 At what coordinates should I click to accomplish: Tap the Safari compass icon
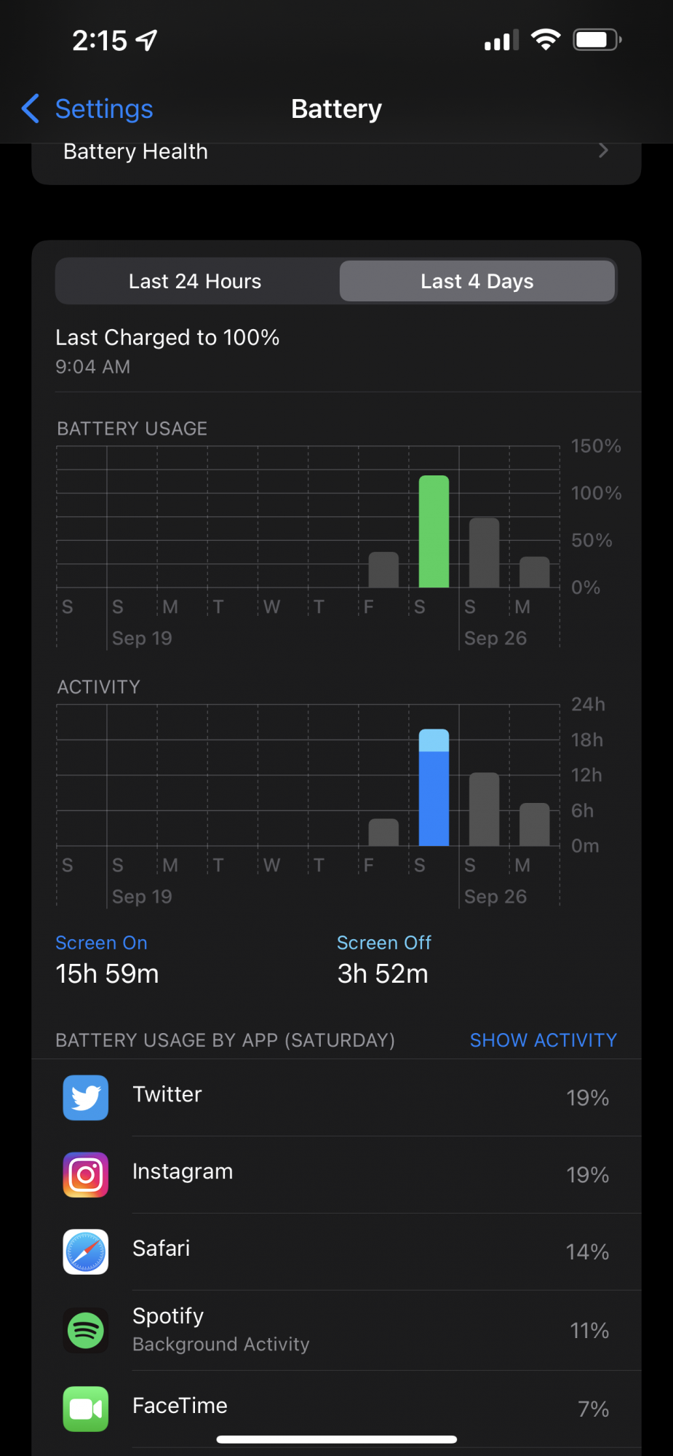click(86, 1251)
